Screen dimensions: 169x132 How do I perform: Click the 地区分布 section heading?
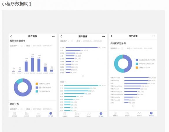click(x=14, y=104)
